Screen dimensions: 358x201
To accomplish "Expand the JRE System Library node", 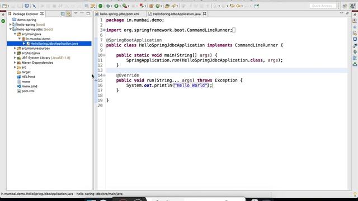I will click(15, 58).
